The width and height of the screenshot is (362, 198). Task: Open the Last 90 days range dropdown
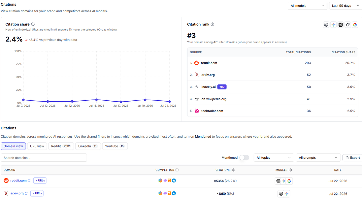coord(346,6)
